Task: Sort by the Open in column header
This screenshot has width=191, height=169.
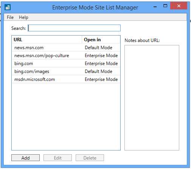Action: [101, 40]
